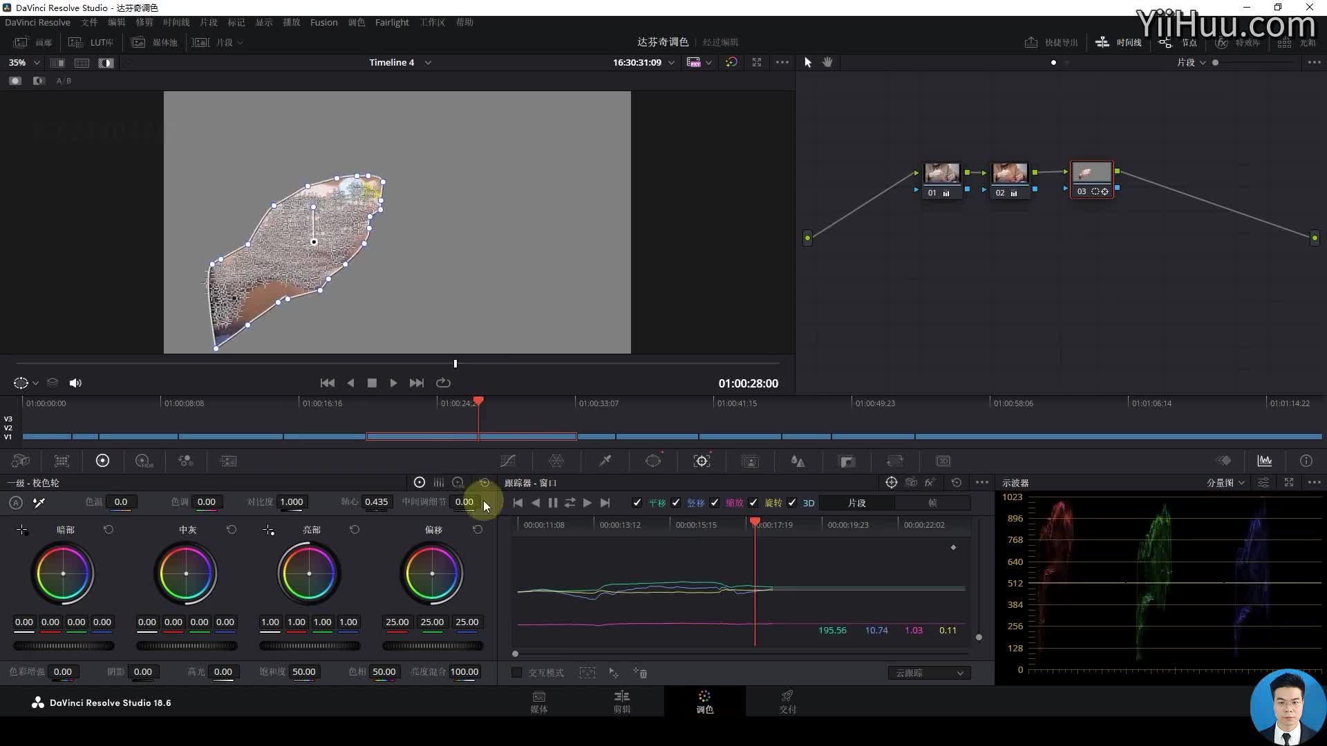This screenshot has height=746, width=1327.
Task: Open the Magic Mask palette
Action: [x=750, y=461]
